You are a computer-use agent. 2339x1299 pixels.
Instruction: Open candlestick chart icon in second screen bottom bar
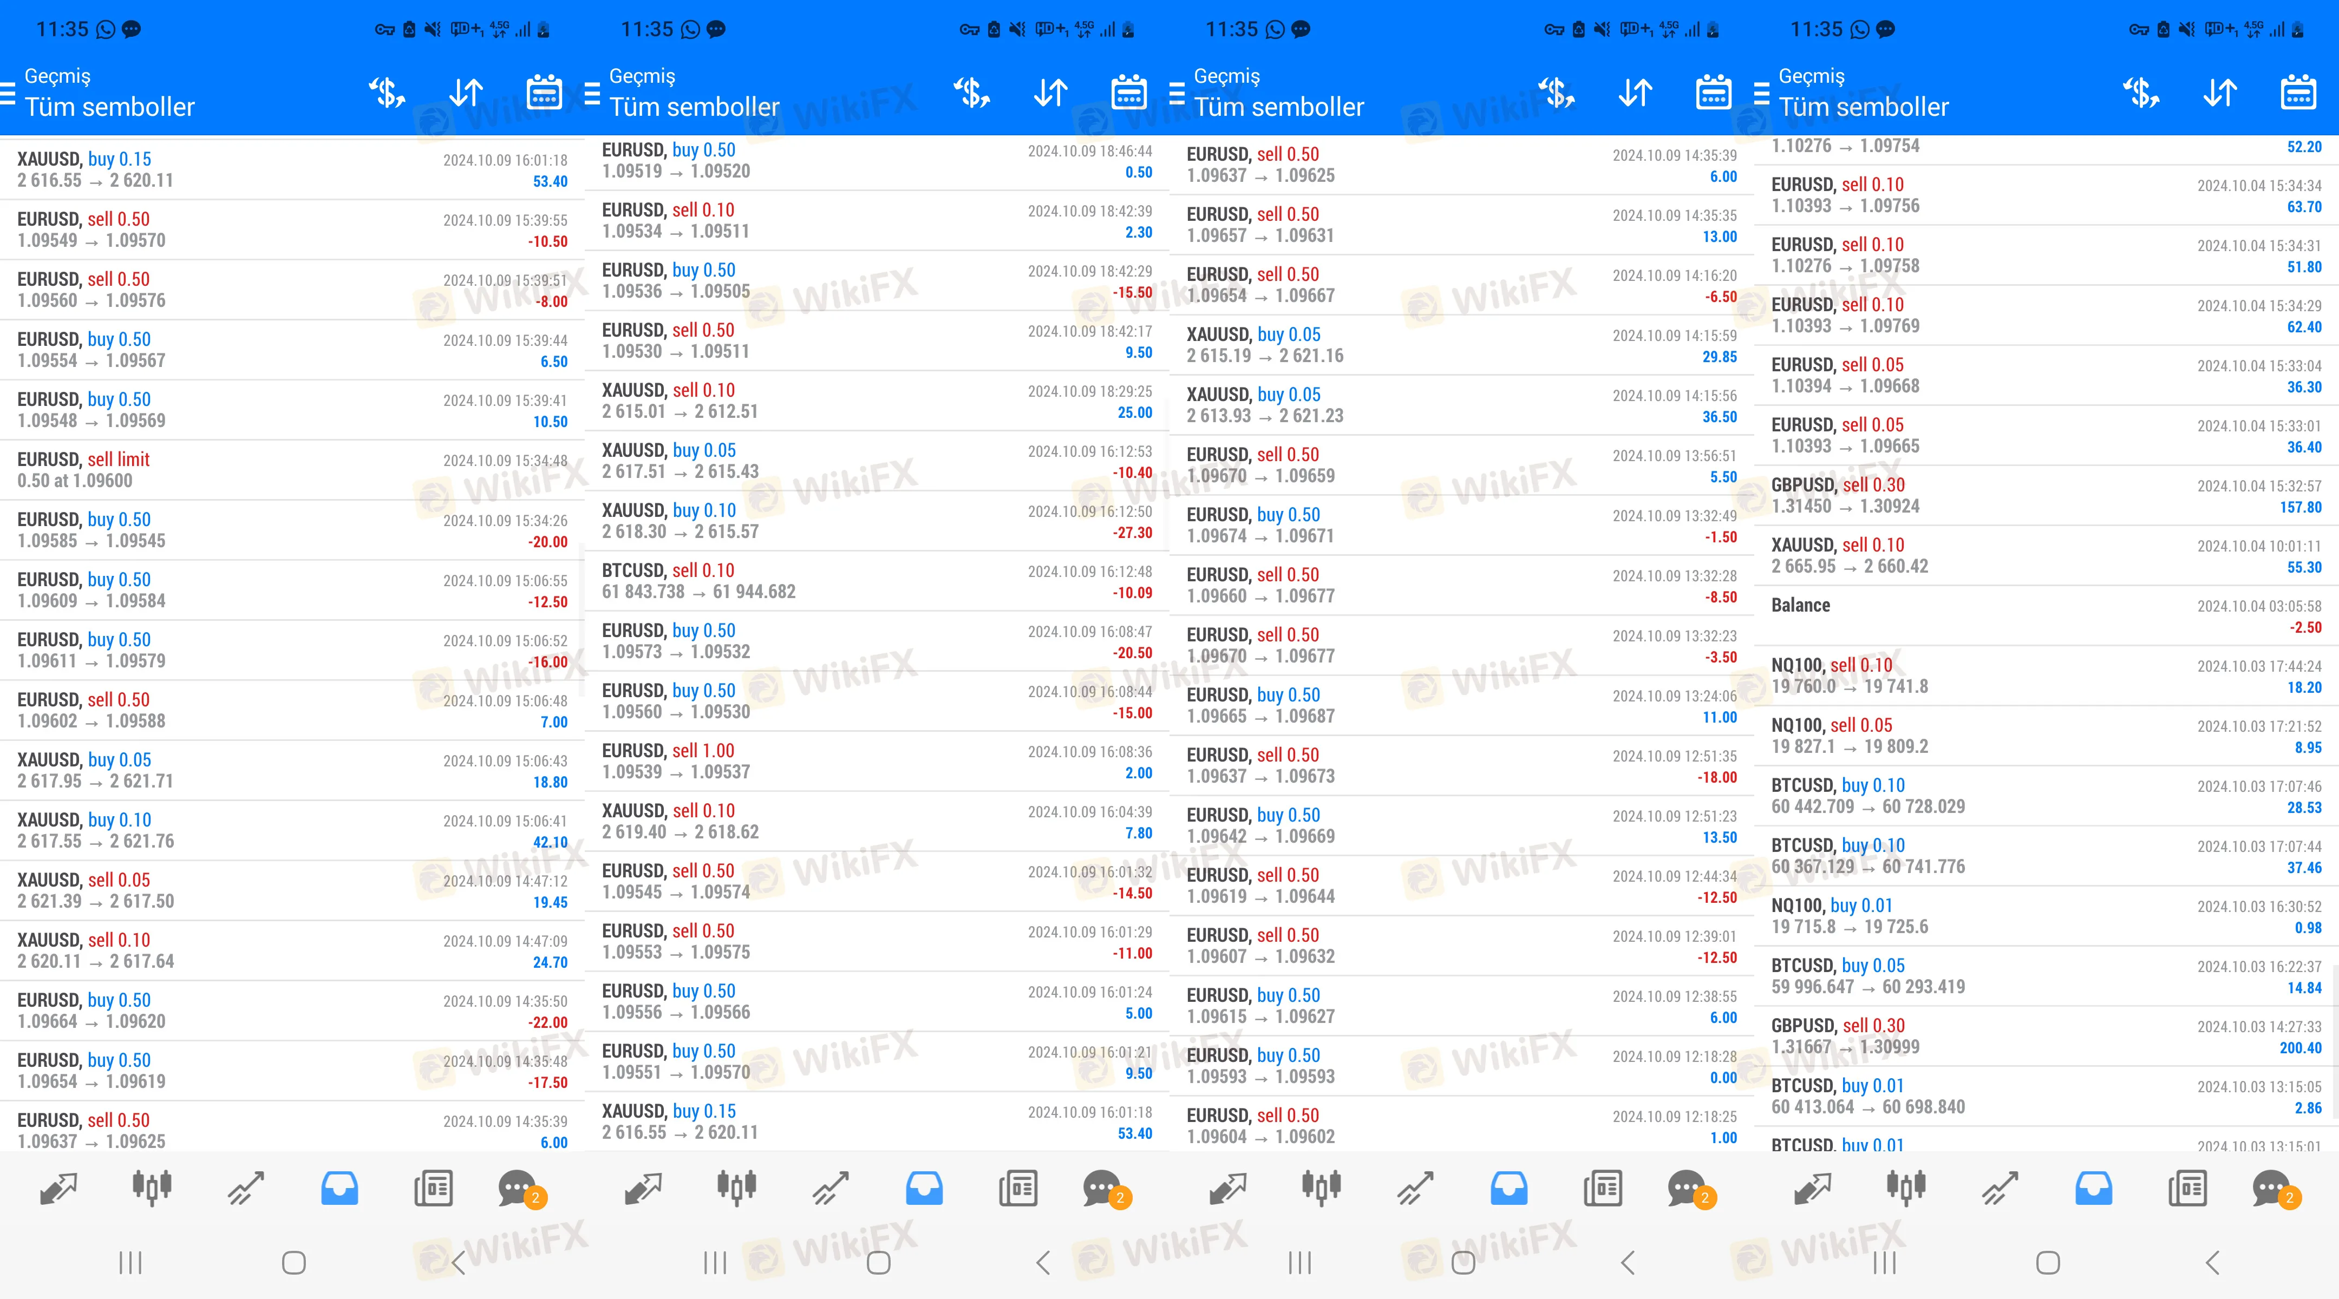736,1188
